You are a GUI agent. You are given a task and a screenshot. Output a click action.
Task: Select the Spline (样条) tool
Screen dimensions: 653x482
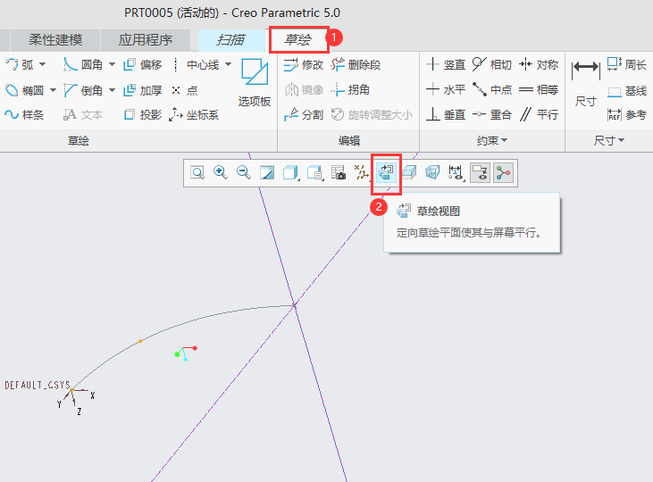pyautogui.click(x=24, y=114)
